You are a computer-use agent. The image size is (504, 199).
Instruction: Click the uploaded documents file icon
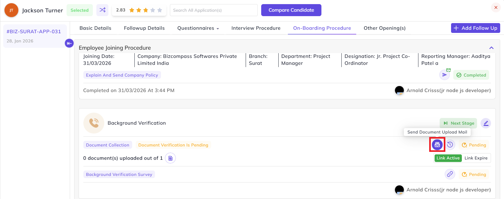[x=171, y=158]
